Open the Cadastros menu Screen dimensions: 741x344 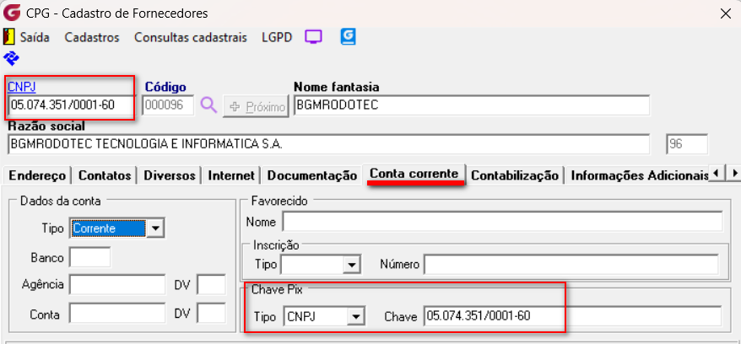pos(92,37)
